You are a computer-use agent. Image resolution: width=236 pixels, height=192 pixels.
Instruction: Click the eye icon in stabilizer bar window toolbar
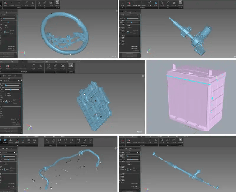click(5, 140)
